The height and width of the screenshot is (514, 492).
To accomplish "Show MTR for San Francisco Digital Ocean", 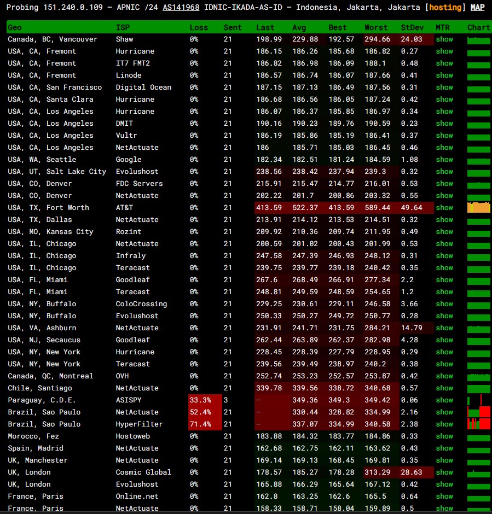I will point(444,87).
